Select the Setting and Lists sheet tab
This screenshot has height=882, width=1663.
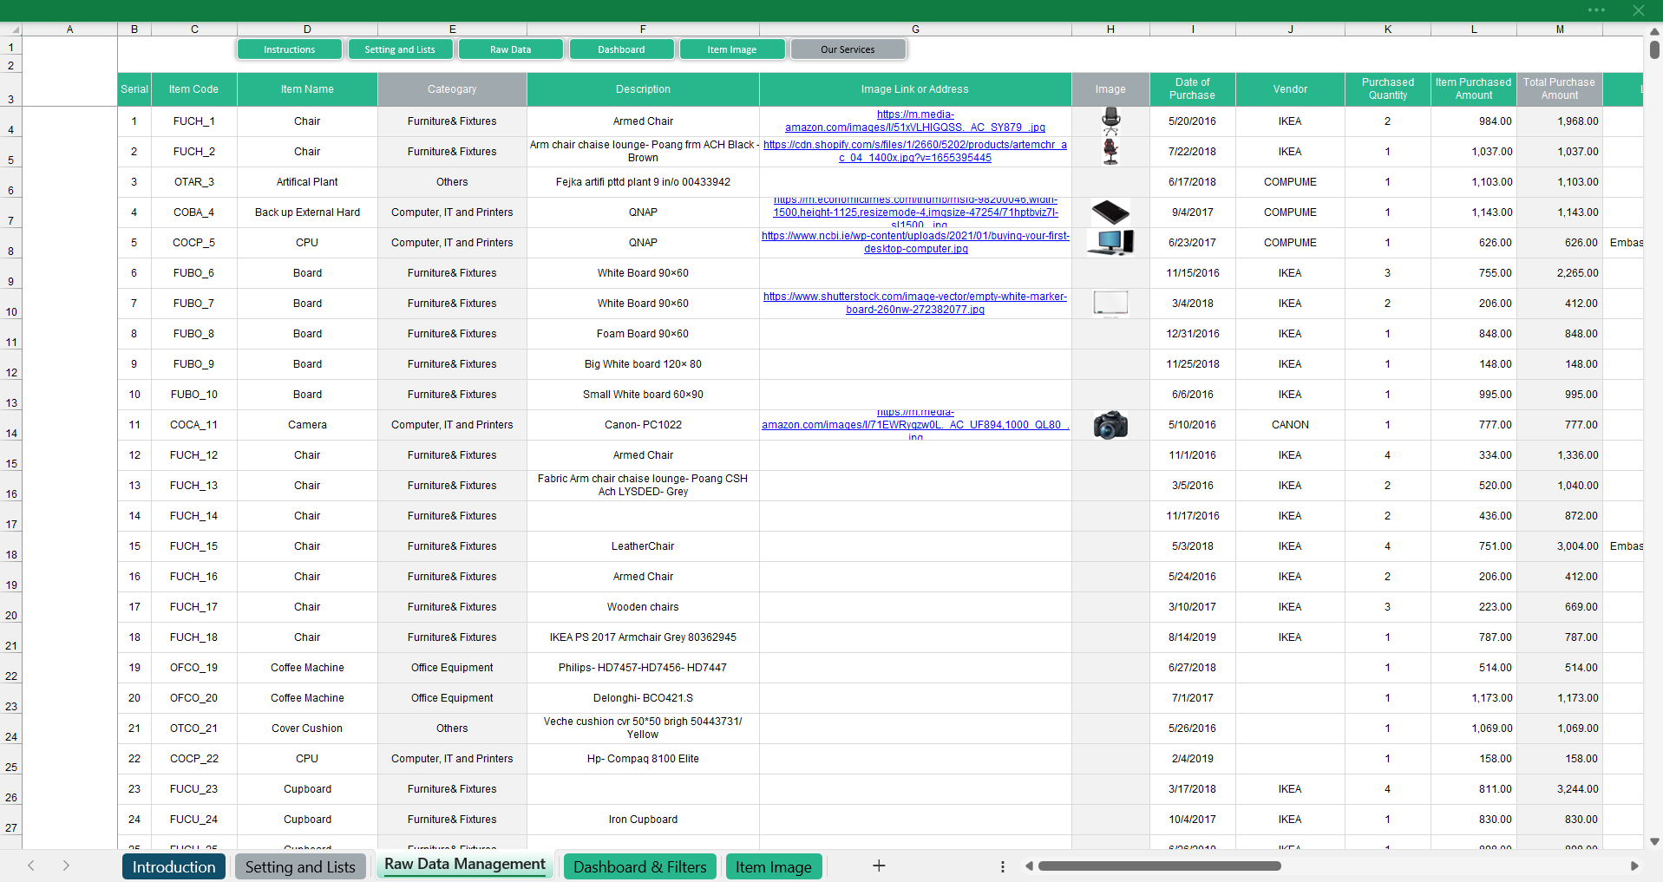(x=300, y=866)
